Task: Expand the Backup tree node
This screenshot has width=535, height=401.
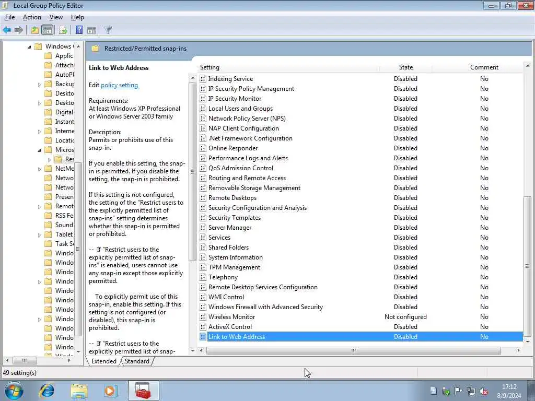Action: [x=39, y=85]
